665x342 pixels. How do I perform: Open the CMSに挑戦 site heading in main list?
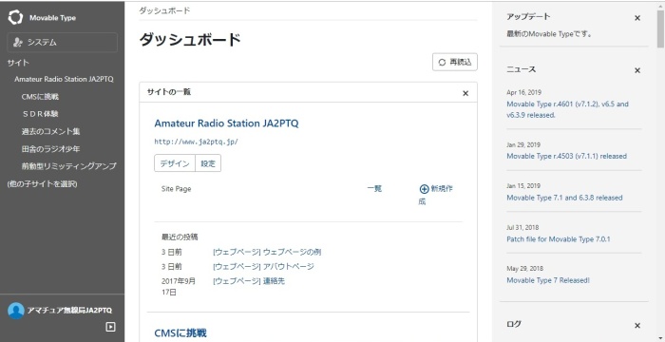(x=180, y=333)
